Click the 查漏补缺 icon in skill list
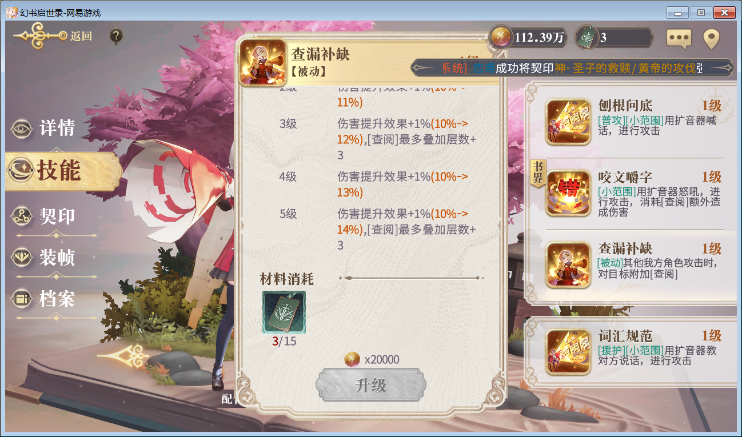The image size is (742, 437). tap(568, 265)
